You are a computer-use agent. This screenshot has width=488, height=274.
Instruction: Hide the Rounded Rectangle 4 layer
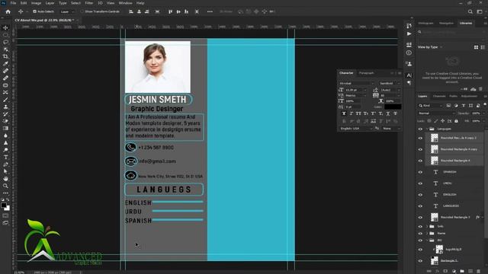(x=420, y=161)
